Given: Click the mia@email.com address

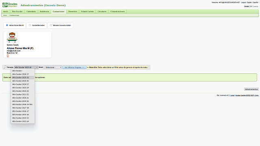Looking at the screenshot, I should (x=13, y=51).
